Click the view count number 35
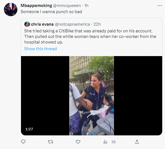The height and width of the screenshot is (149, 165). [x=113, y=142]
